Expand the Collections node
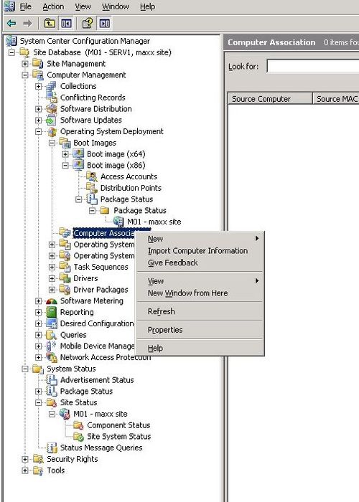 [39, 87]
